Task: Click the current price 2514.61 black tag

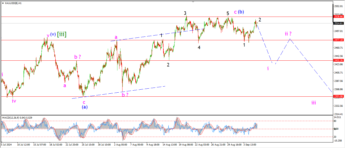Action: 338,23
